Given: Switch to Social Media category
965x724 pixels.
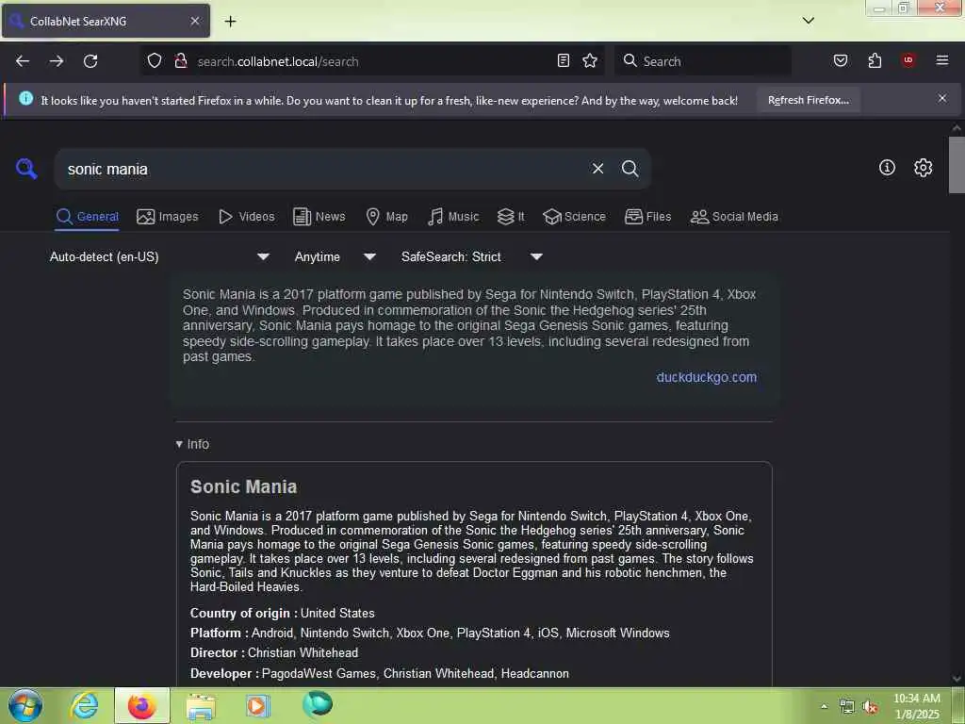Looking at the screenshot, I should pyautogui.click(x=734, y=217).
